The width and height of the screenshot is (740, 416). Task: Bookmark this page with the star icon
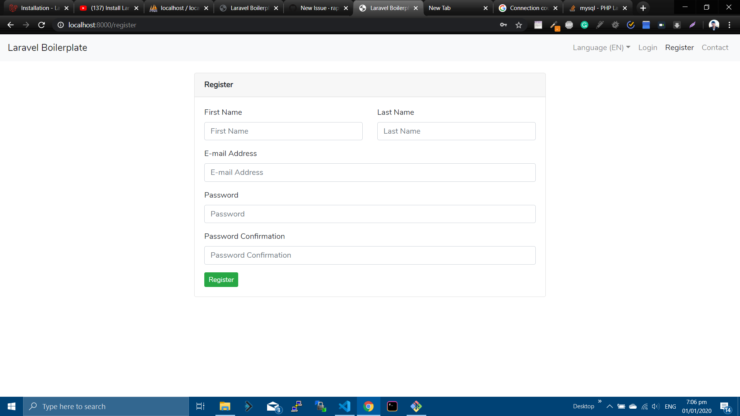pos(519,25)
